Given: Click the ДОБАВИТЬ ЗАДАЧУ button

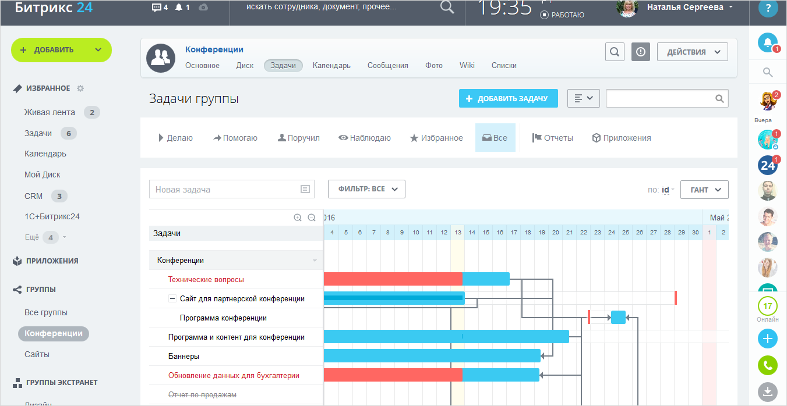Looking at the screenshot, I should [509, 98].
